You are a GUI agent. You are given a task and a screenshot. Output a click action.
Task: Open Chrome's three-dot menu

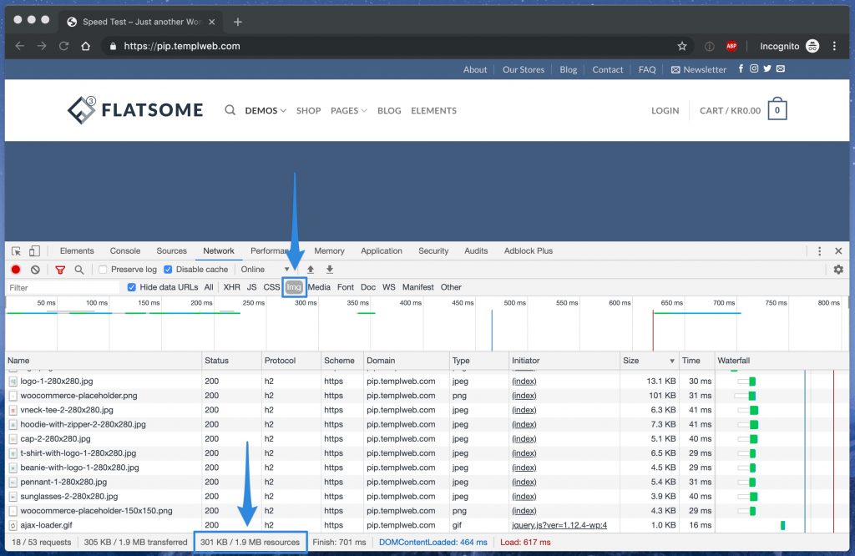click(x=834, y=47)
